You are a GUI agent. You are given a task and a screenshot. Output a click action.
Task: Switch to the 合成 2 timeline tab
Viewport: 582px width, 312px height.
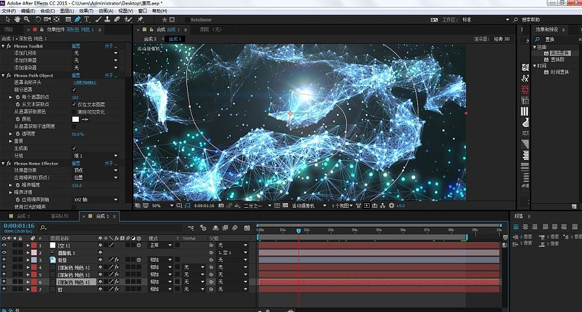click(x=22, y=216)
